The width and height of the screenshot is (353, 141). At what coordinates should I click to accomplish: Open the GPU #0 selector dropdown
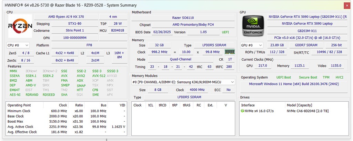[251, 45]
